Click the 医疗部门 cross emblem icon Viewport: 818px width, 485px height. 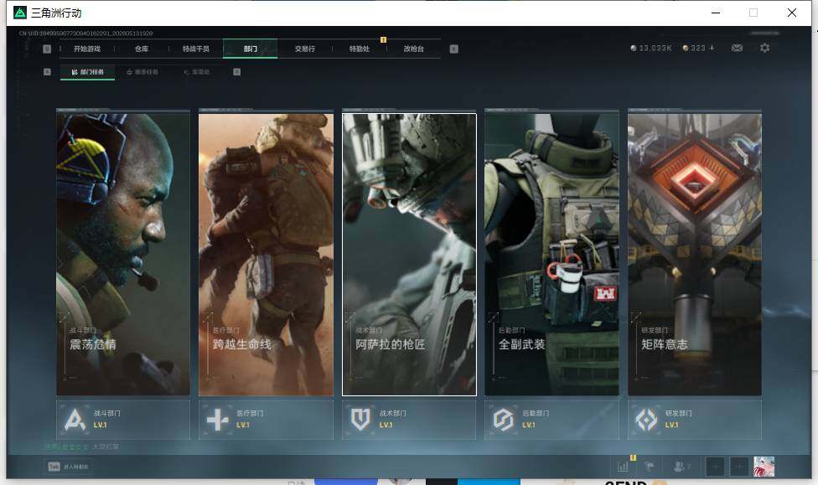tap(218, 420)
